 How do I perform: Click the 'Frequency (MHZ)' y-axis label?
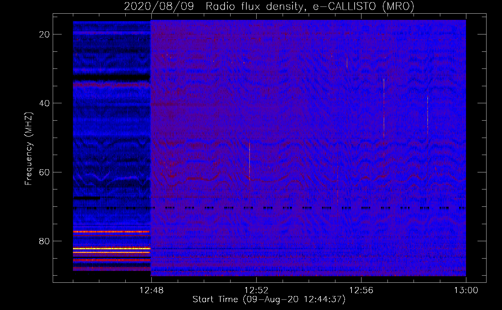pos(29,149)
